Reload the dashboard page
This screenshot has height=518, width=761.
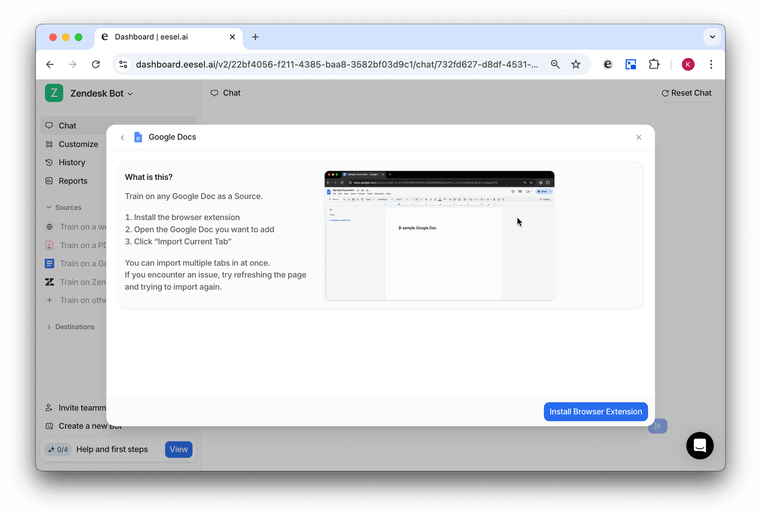click(96, 64)
